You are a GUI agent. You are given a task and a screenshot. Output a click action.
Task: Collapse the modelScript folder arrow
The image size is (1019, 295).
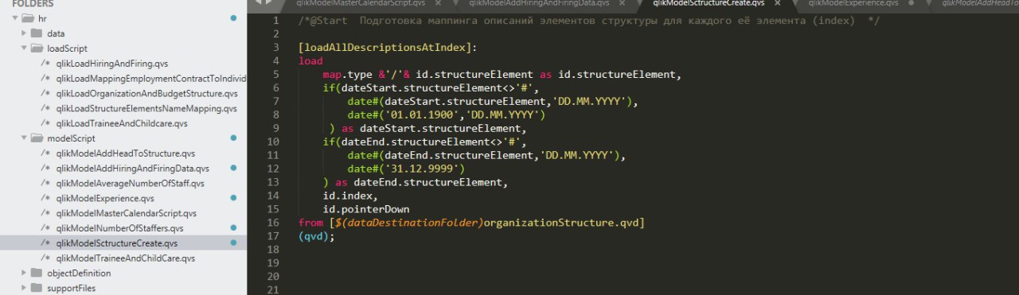click(24, 138)
